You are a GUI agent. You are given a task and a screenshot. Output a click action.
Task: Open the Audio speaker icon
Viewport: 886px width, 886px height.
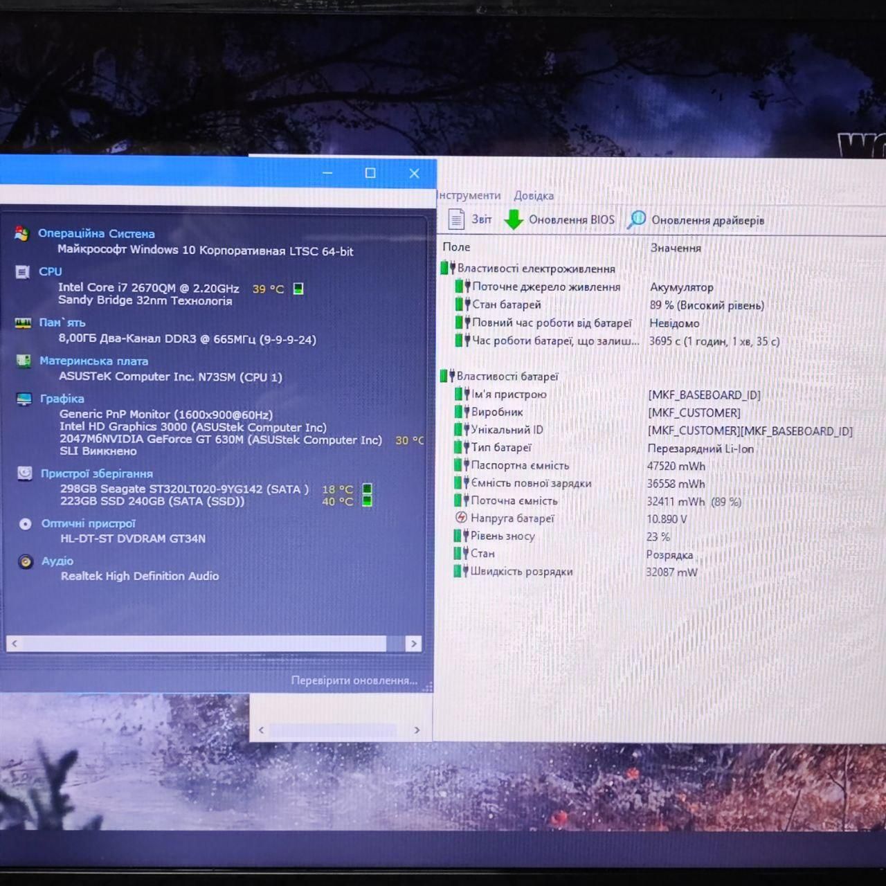point(26,561)
